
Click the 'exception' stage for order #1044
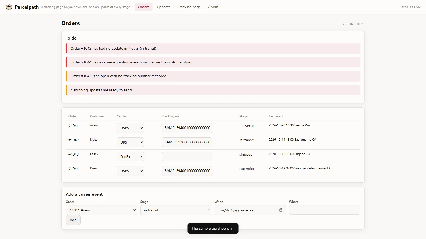pos(247,169)
